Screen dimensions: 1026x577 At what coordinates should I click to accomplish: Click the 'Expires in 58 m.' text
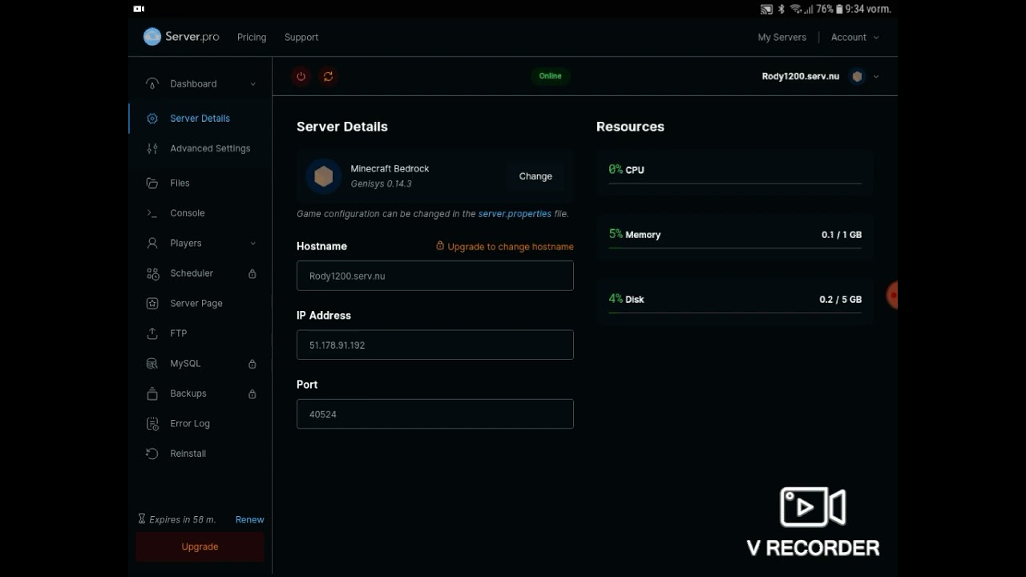coord(182,519)
